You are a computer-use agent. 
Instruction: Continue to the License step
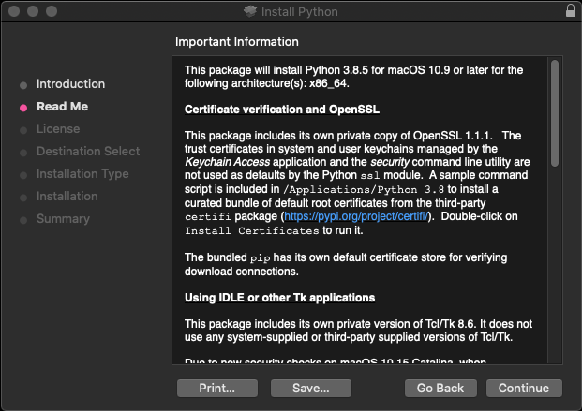coord(524,388)
